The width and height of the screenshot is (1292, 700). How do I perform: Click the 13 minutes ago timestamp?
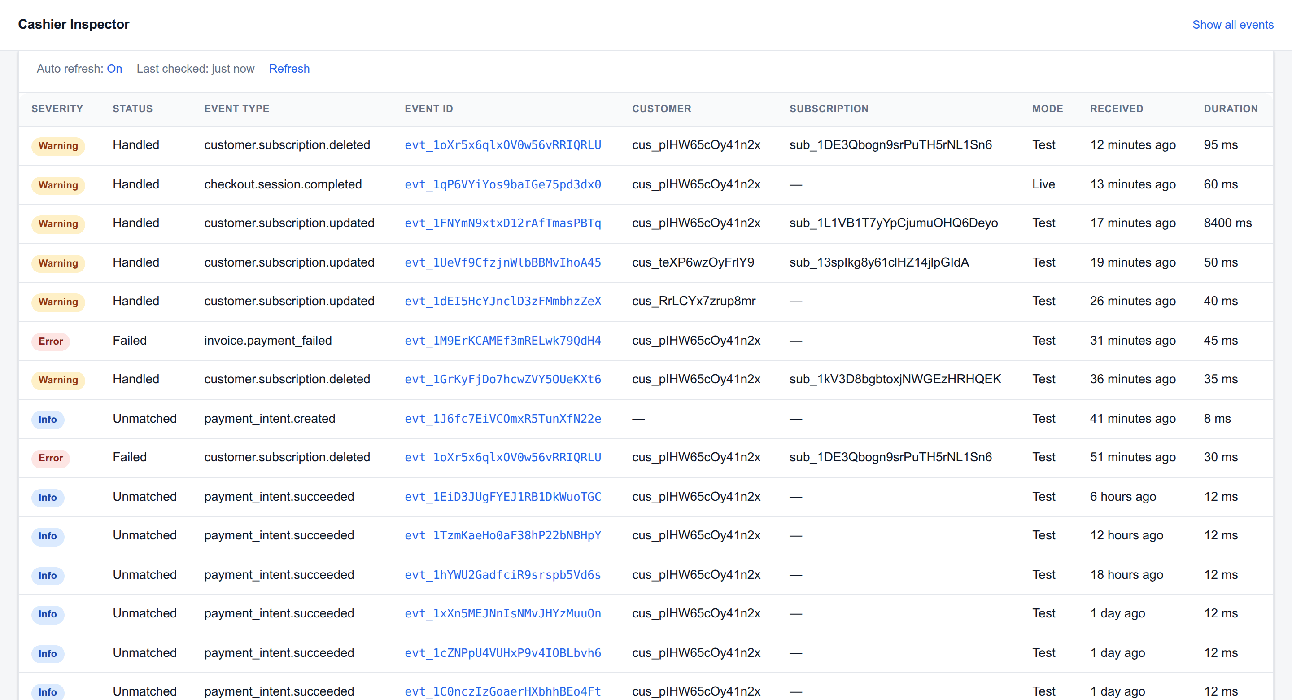(x=1132, y=185)
